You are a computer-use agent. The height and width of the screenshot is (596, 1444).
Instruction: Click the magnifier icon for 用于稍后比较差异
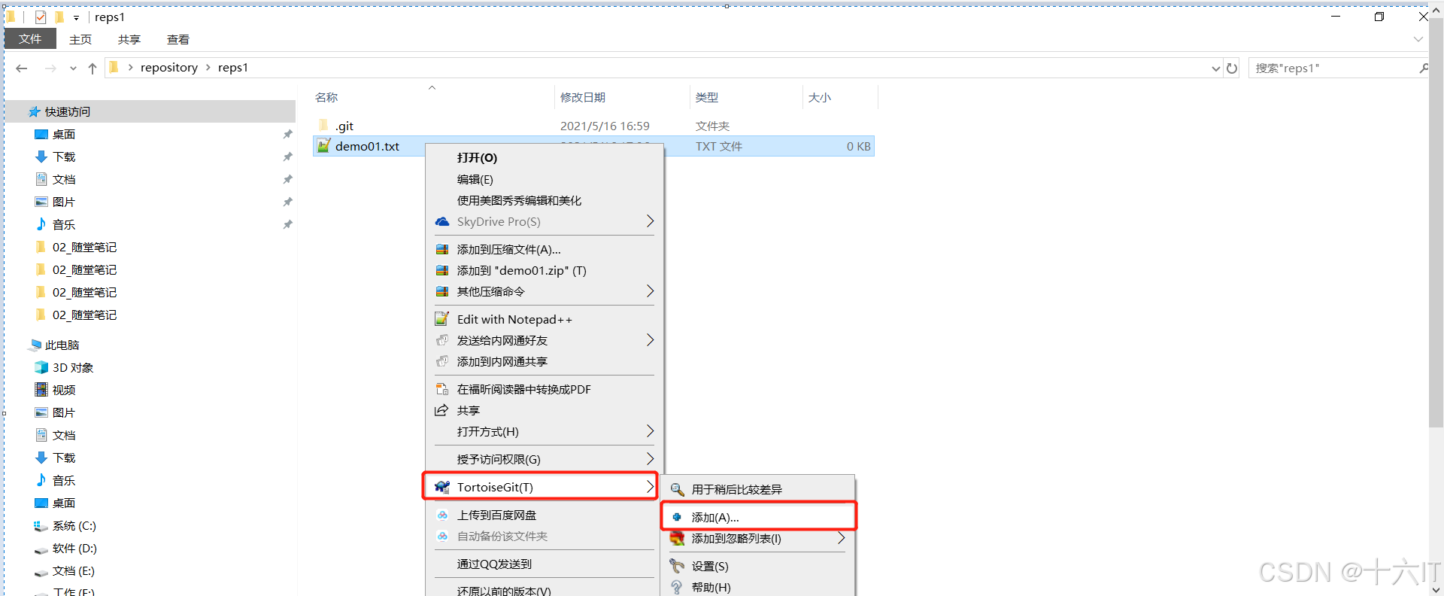point(677,489)
